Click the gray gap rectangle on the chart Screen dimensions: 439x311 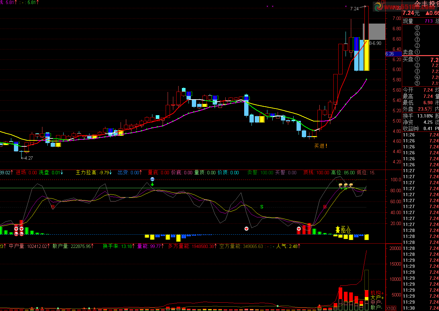coord(377,32)
